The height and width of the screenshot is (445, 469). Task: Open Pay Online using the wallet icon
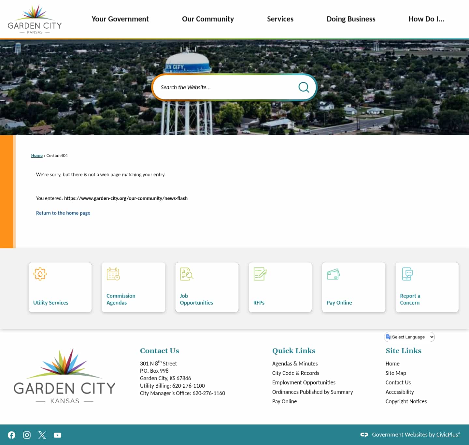tap(333, 274)
